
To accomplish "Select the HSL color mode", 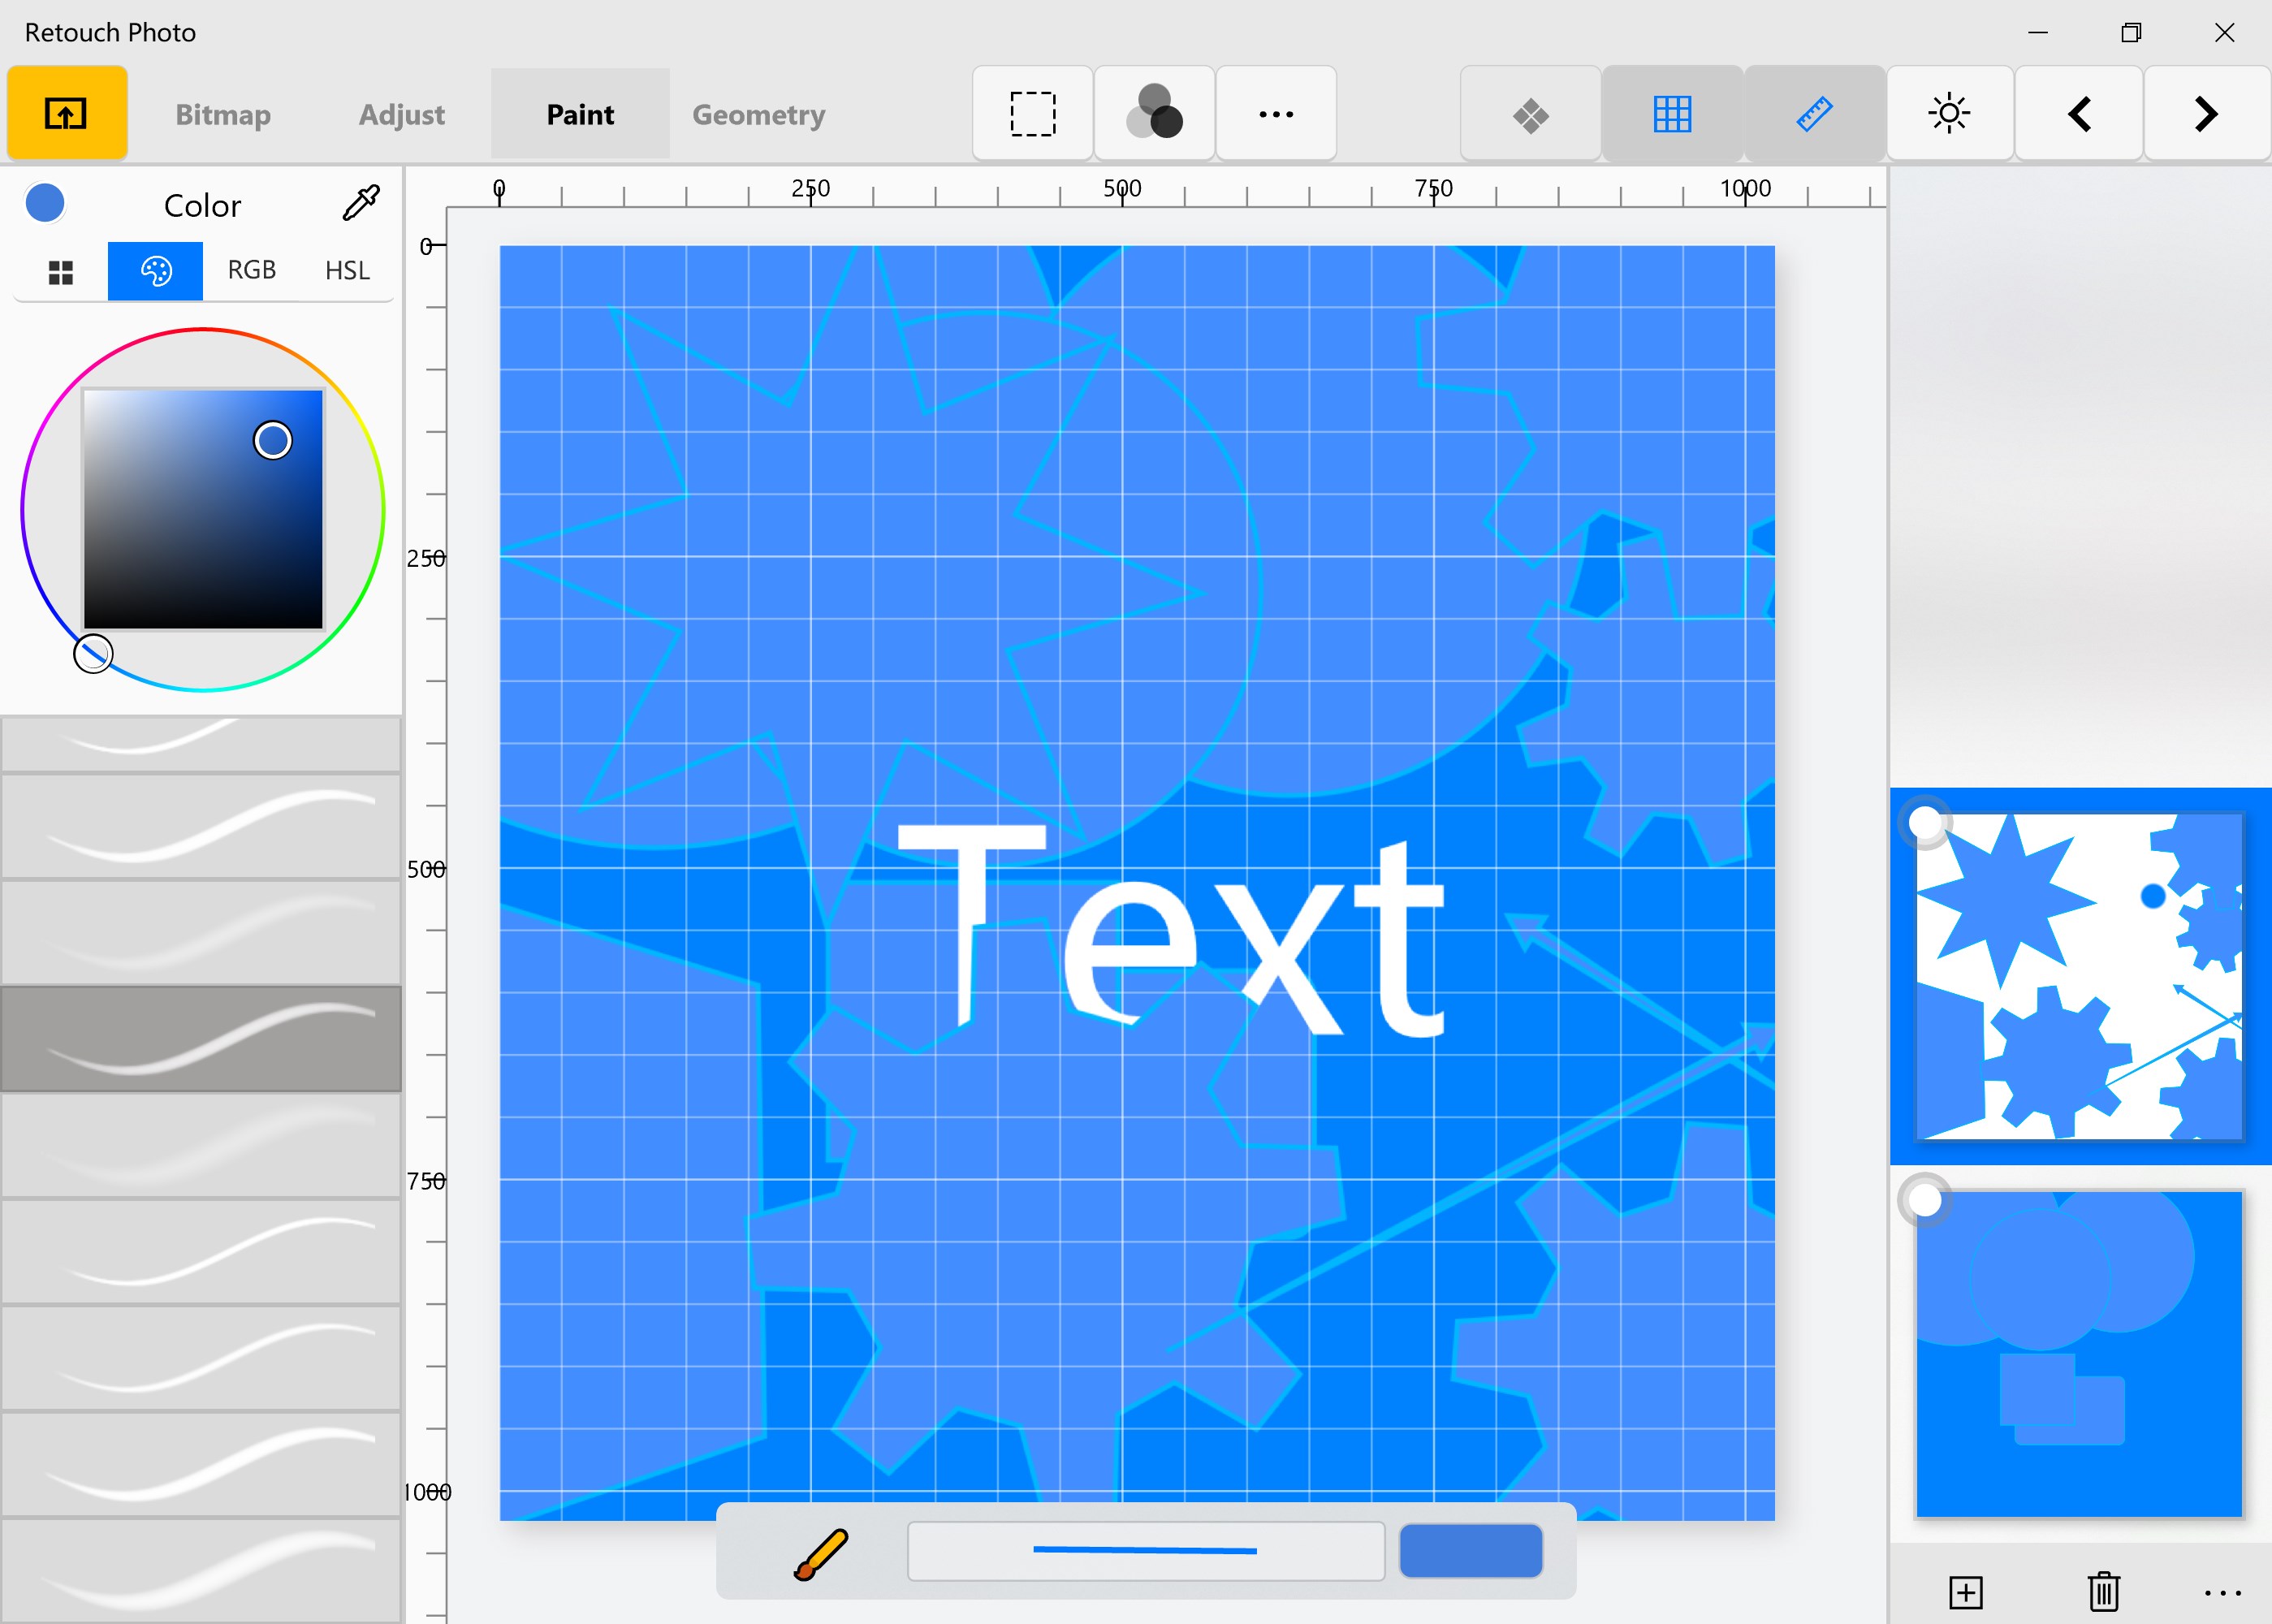I will tap(347, 270).
